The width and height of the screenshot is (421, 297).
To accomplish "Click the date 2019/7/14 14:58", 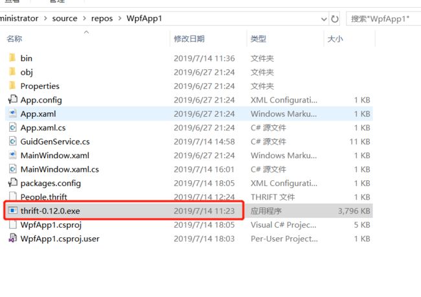I will [x=204, y=141].
